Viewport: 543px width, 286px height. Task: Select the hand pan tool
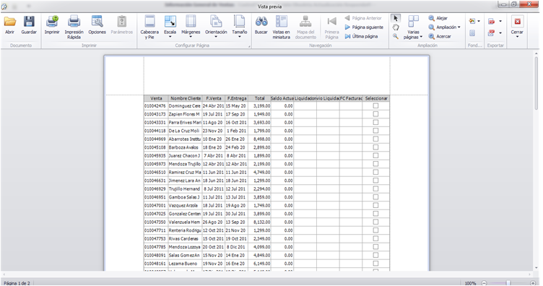(x=396, y=27)
